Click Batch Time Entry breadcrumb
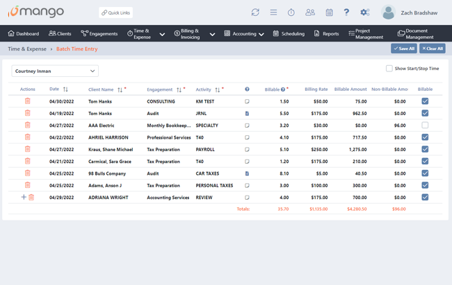The width and height of the screenshot is (452, 285). tap(77, 49)
